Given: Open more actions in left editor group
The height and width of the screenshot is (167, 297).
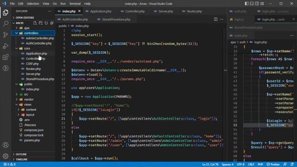Looking at the screenshot, I should pyautogui.click(x=222, y=19).
